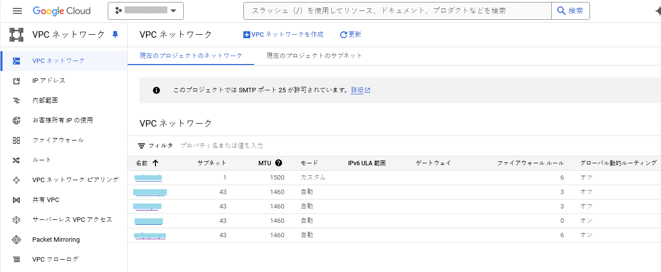Viewport: 661px width, 272px height.
Task: Click the サーバーレス VPC アクセス icon
Action: (x=16, y=220)
